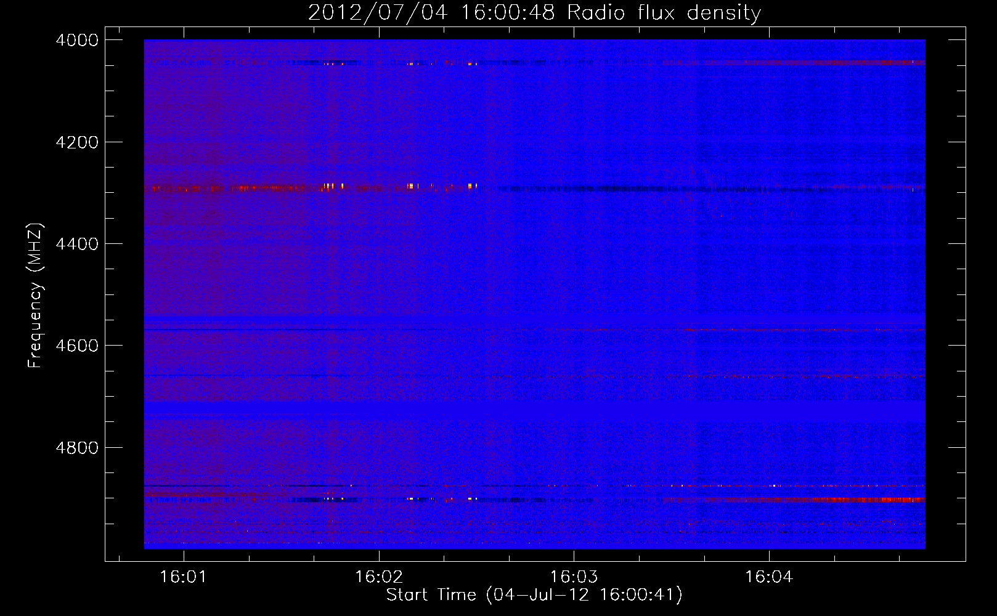Screen dimensions: 997x616
Task: Click the 16:04 time tick label
Action: (x=768, y=577)
